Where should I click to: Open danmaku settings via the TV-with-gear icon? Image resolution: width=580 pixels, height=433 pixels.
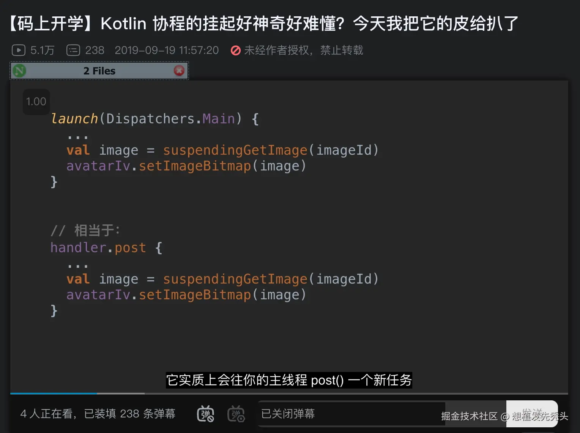click(x=236, y=414)
